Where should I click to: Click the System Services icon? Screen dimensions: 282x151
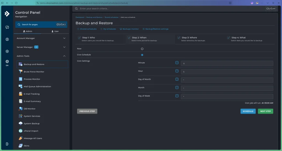[x=20, y=116]
